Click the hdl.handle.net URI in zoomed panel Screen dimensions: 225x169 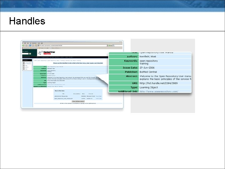(x=158, y=83)
